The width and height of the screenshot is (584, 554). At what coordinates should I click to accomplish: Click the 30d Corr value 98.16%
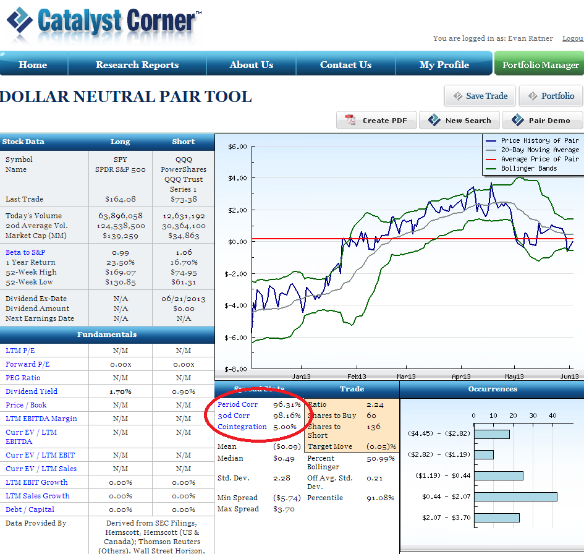coord(287,415)
